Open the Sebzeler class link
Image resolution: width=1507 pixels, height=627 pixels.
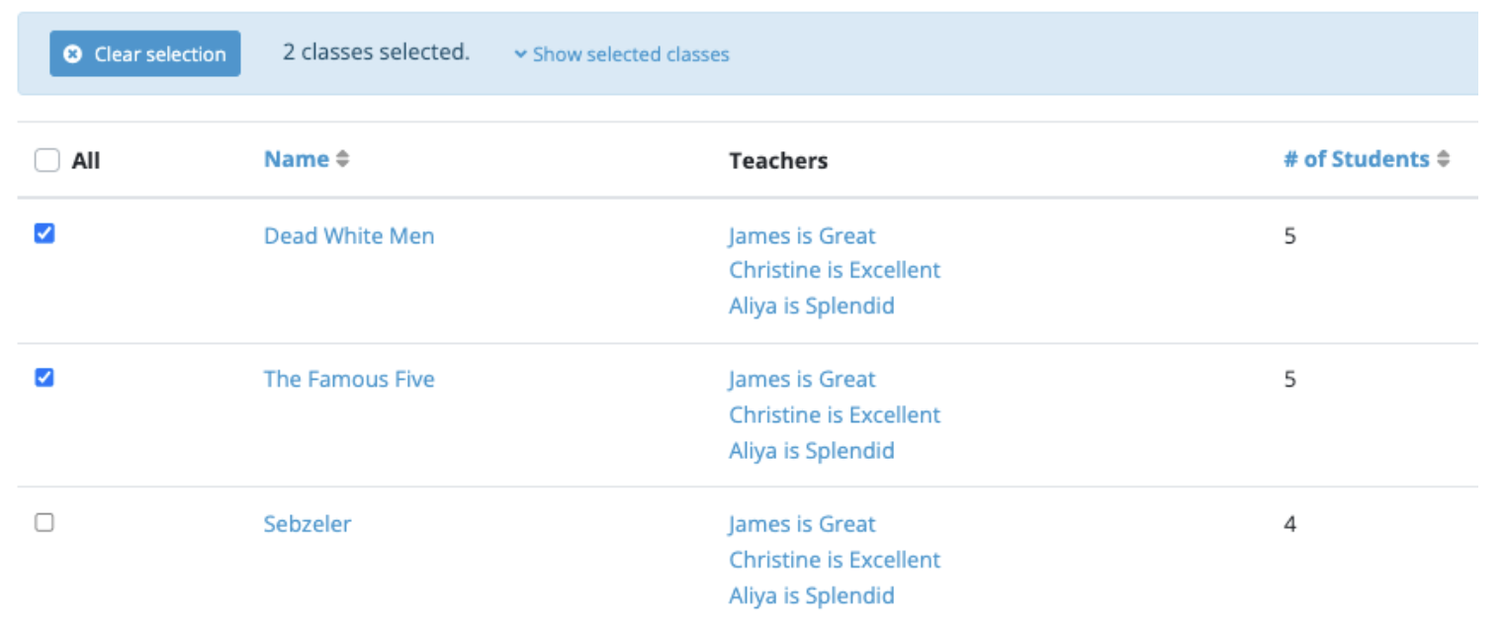(307, 524)
